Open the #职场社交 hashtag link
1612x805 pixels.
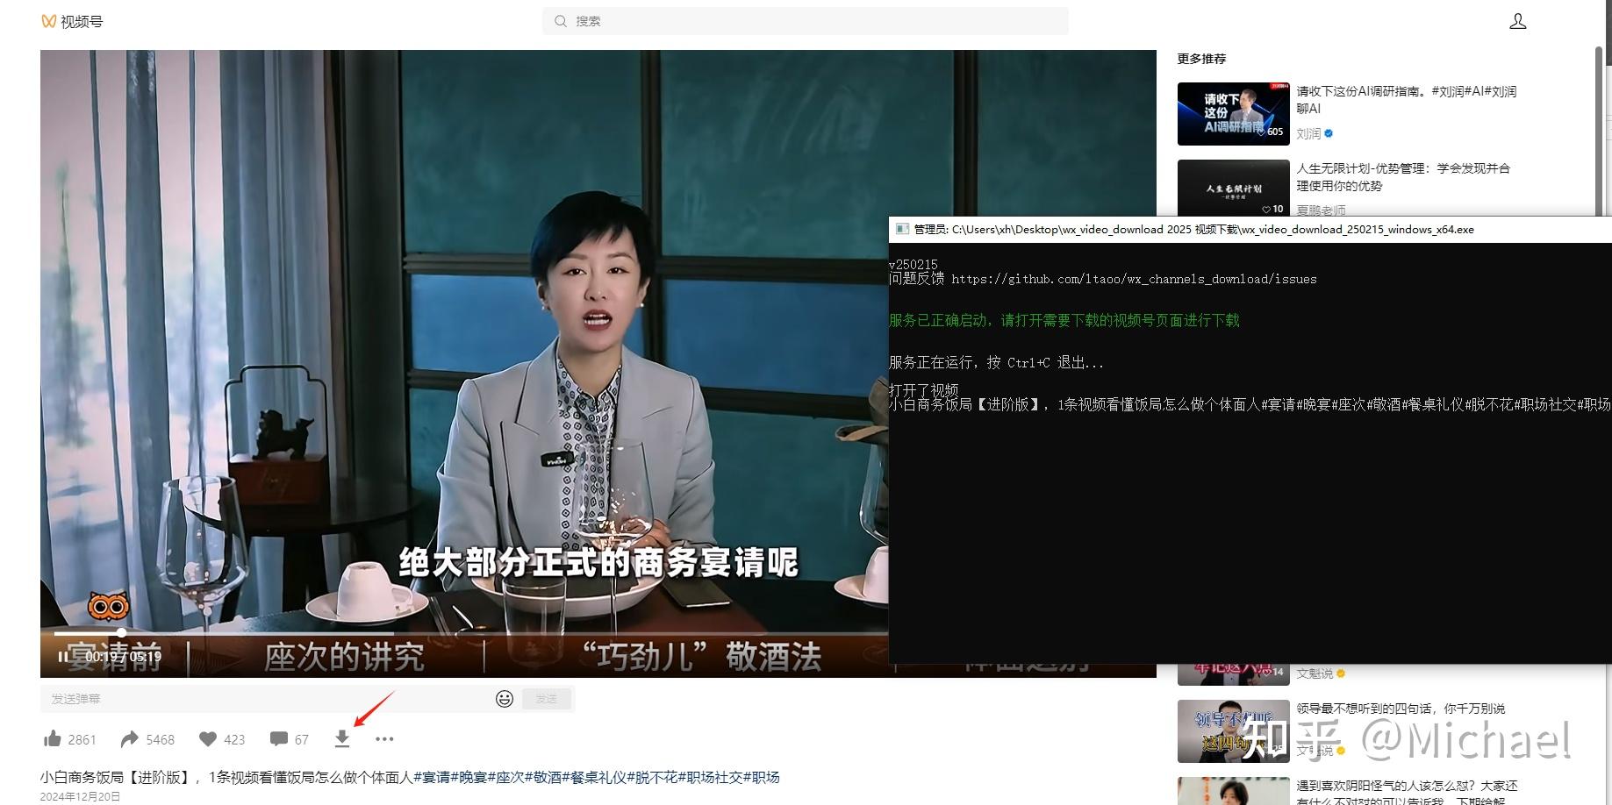coord(713,777)
